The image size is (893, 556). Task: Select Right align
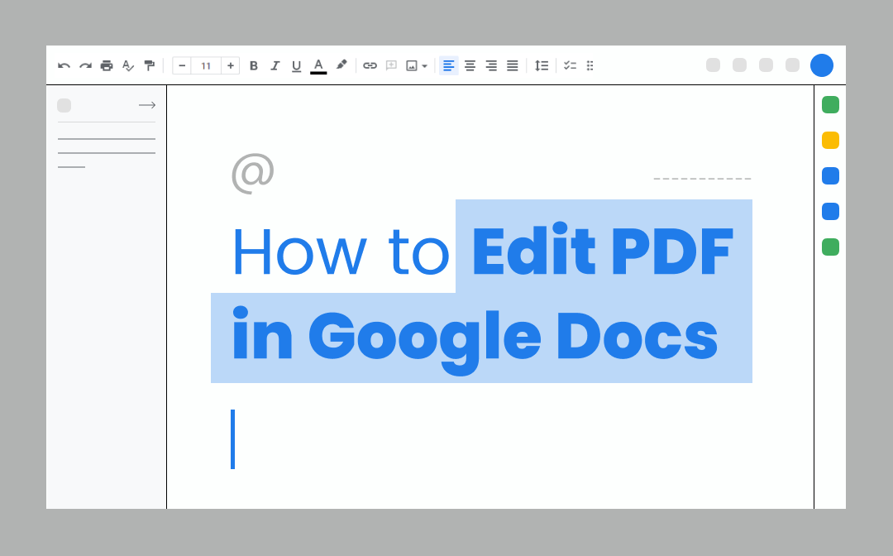coord(491,66)
